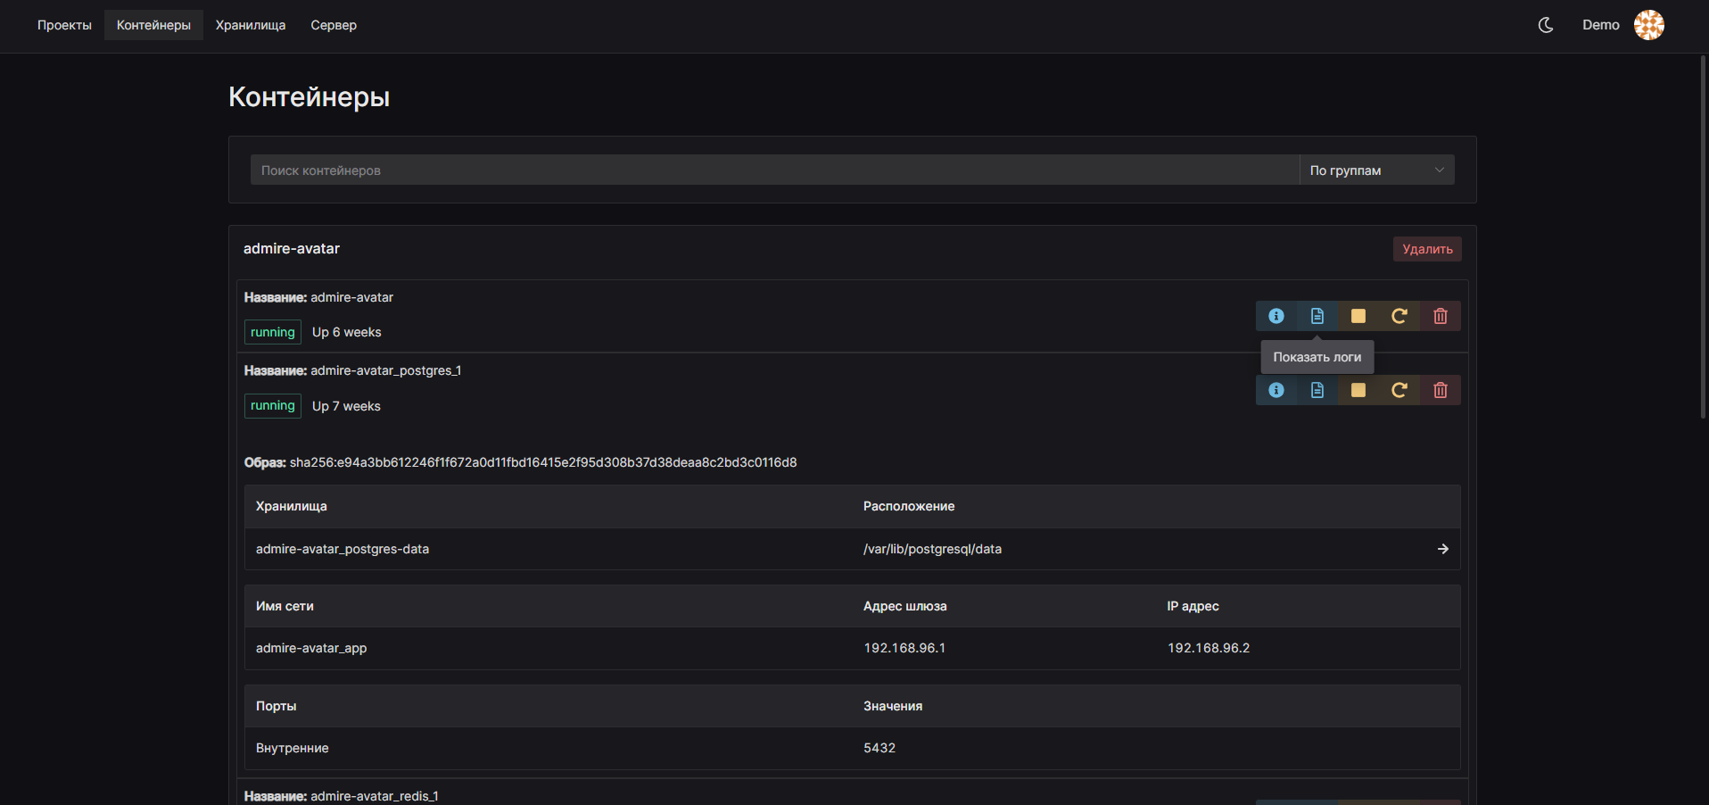This screenshot has height=805, width=1709.
Task: Select Контейнеры tab
Action: click(153, 25)
